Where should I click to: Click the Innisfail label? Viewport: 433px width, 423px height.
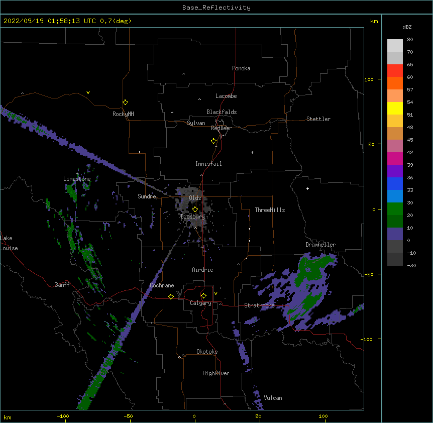pyautogui.click(x=208, y=164)
